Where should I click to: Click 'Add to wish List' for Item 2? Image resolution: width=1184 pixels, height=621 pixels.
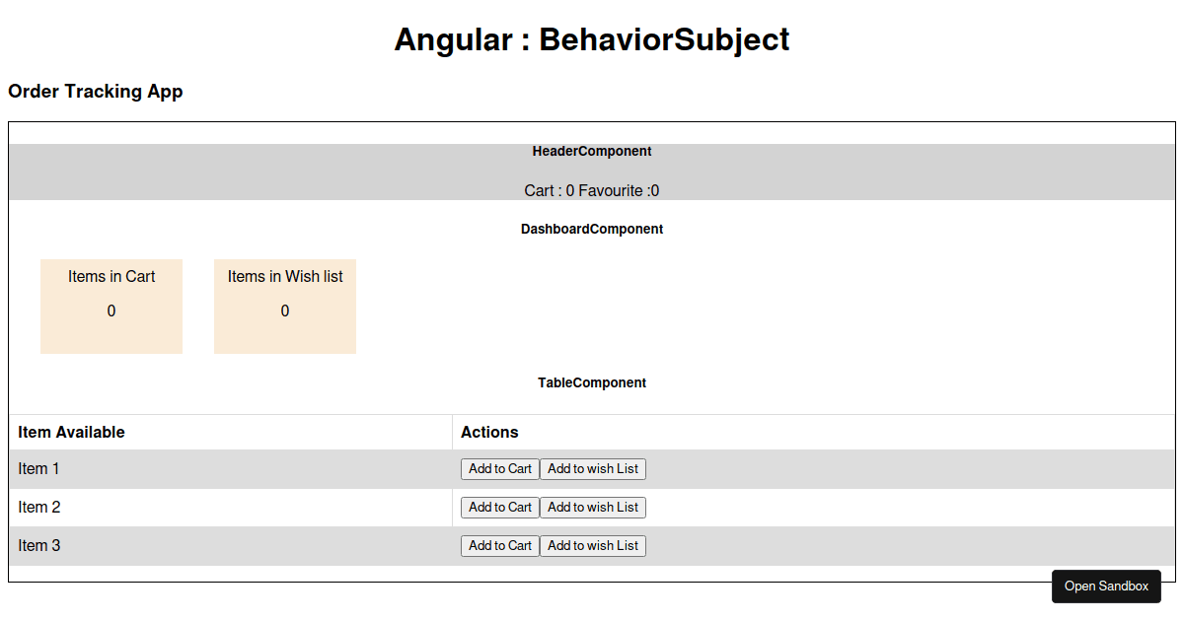coord(593,507)
